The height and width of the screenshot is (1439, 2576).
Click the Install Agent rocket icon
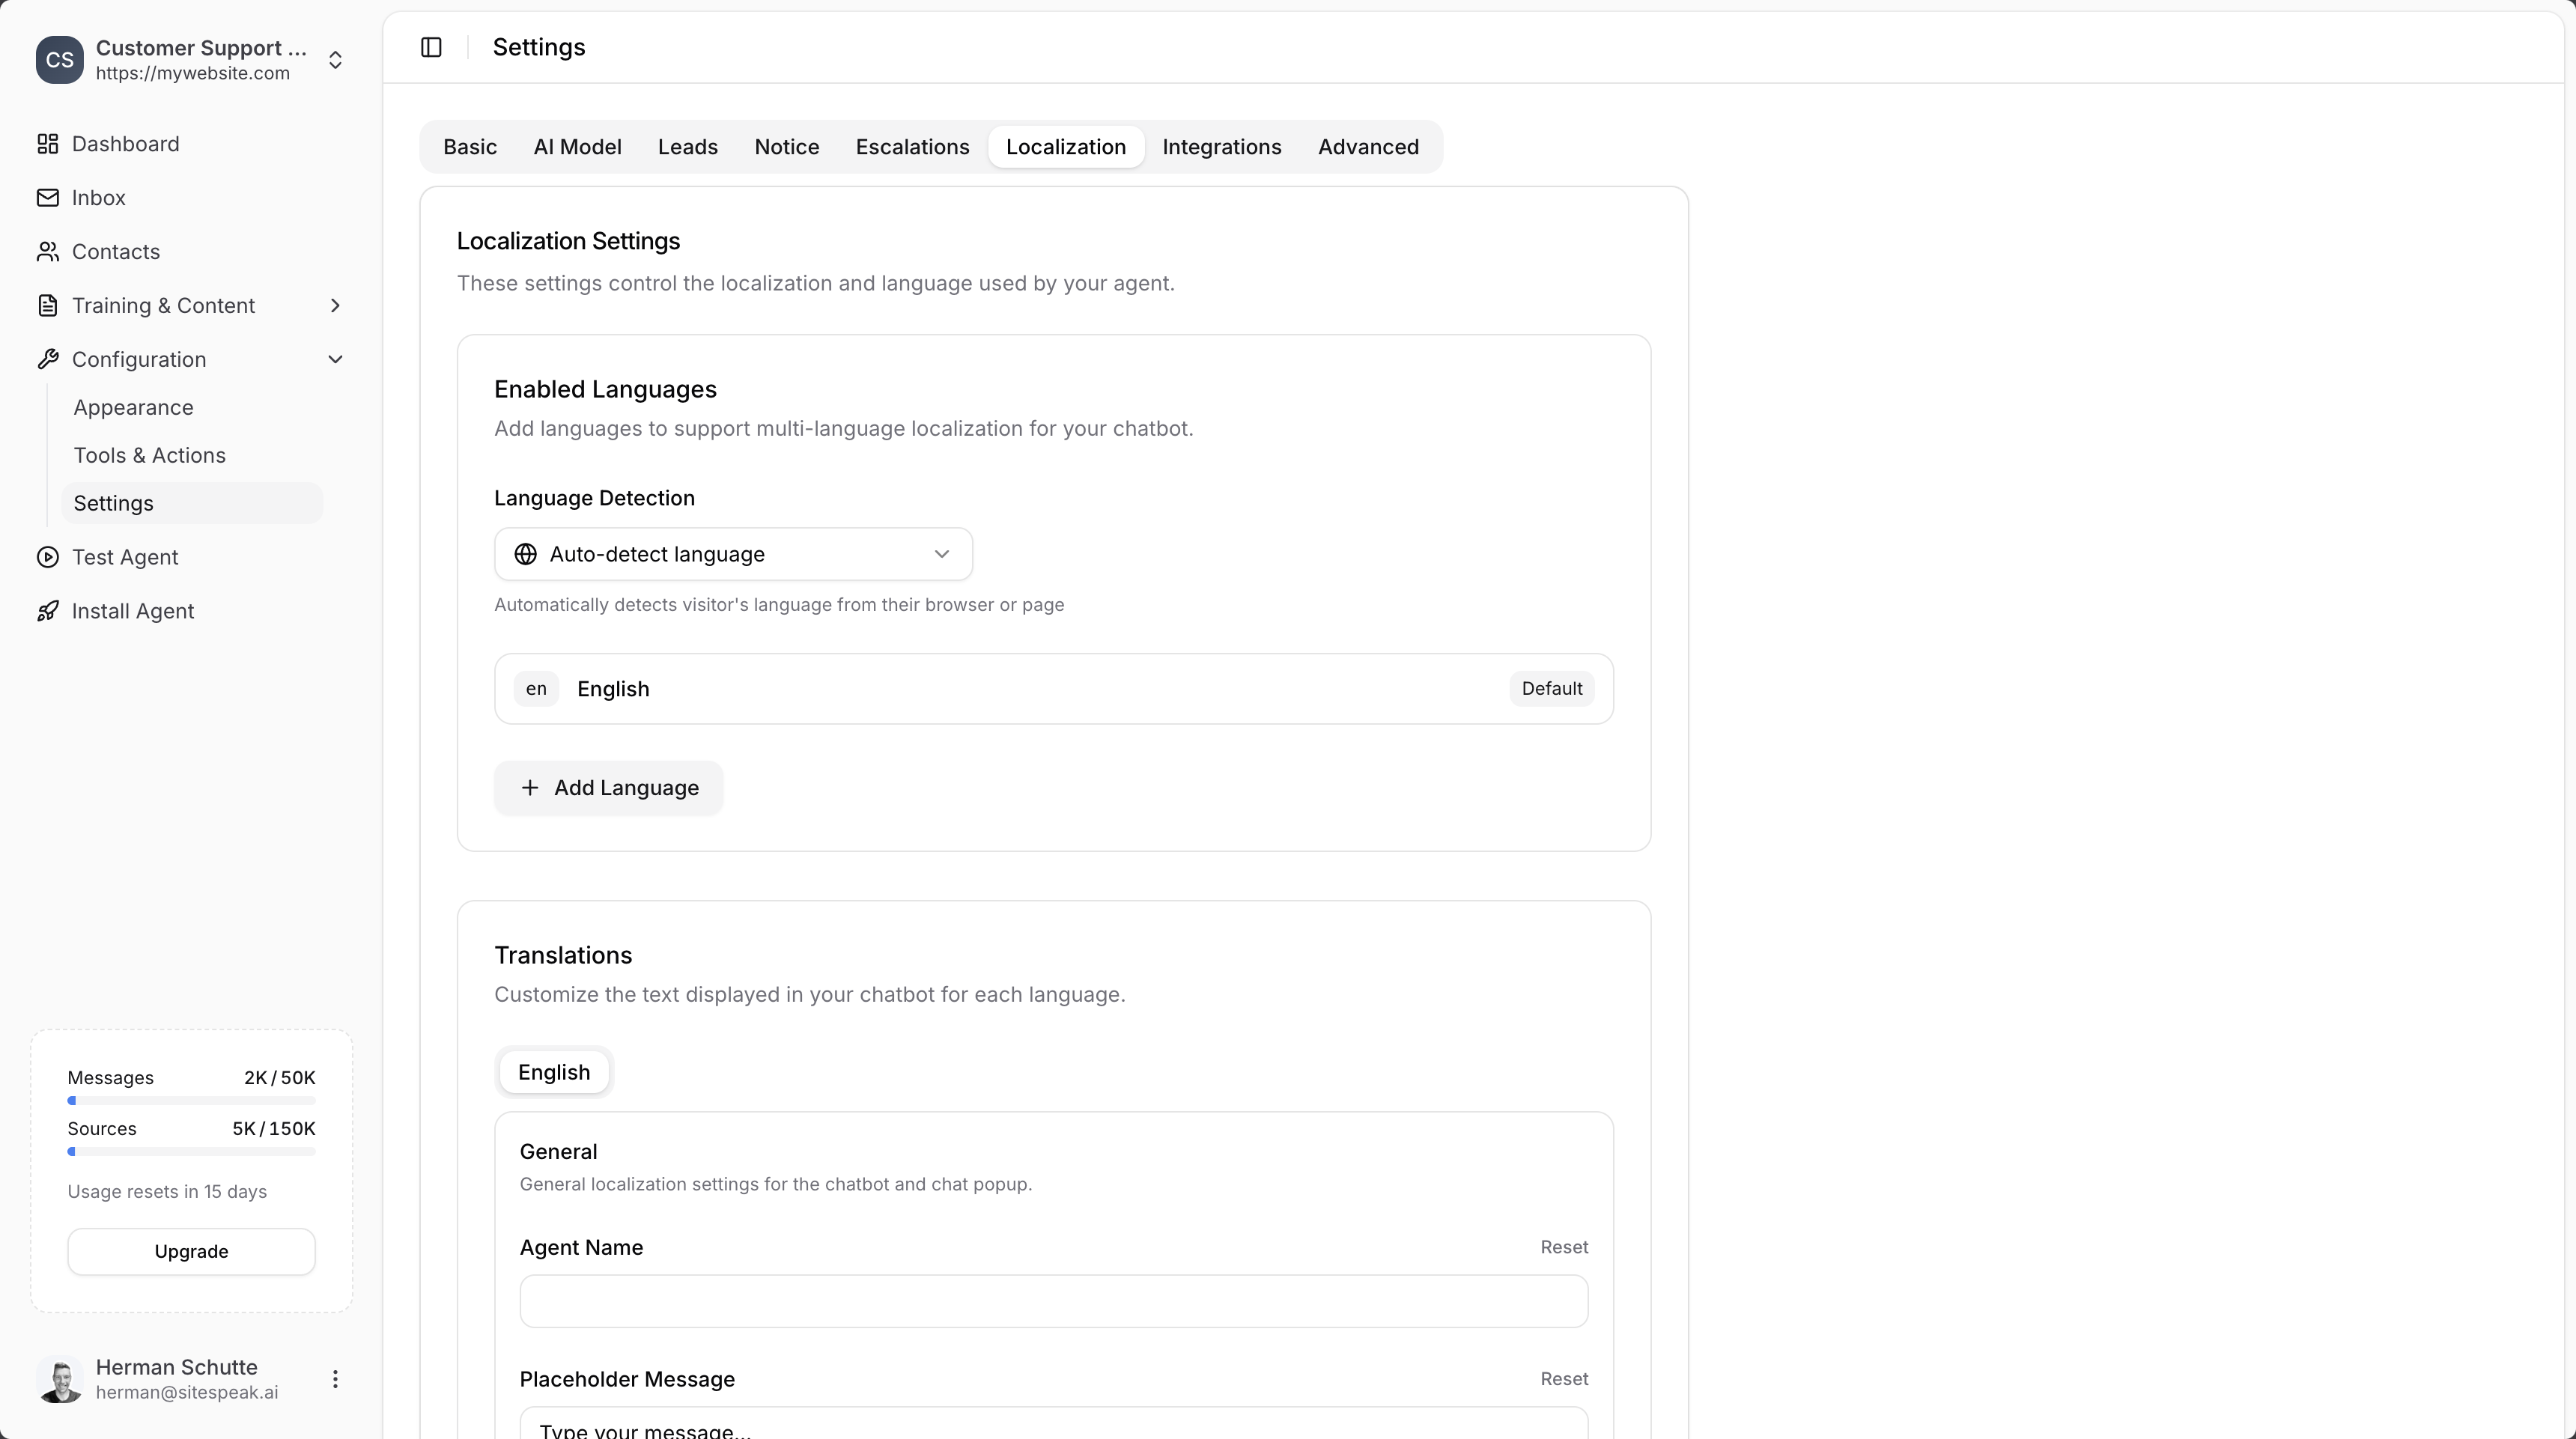(x=47, y=610)
